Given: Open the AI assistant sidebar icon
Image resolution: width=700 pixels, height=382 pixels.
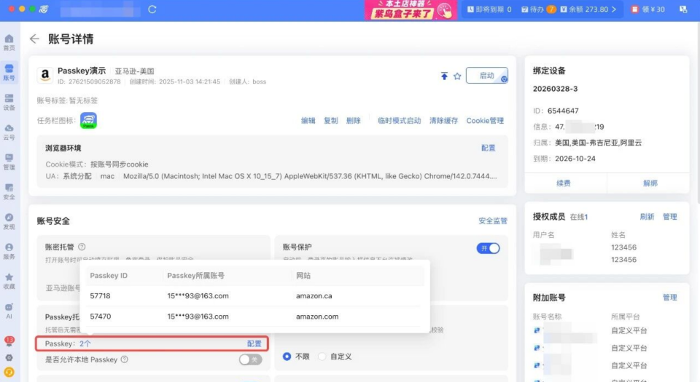Looking at the screenshot, I should coord(9,311).
